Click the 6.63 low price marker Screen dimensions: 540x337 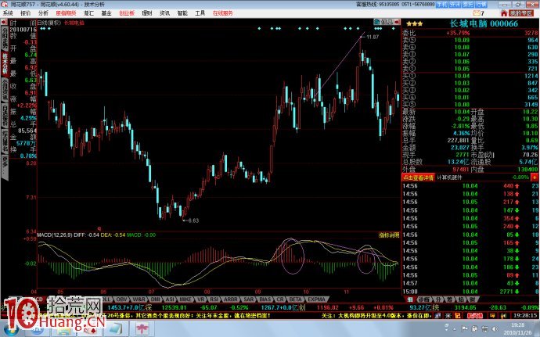[x=194, y=220]
